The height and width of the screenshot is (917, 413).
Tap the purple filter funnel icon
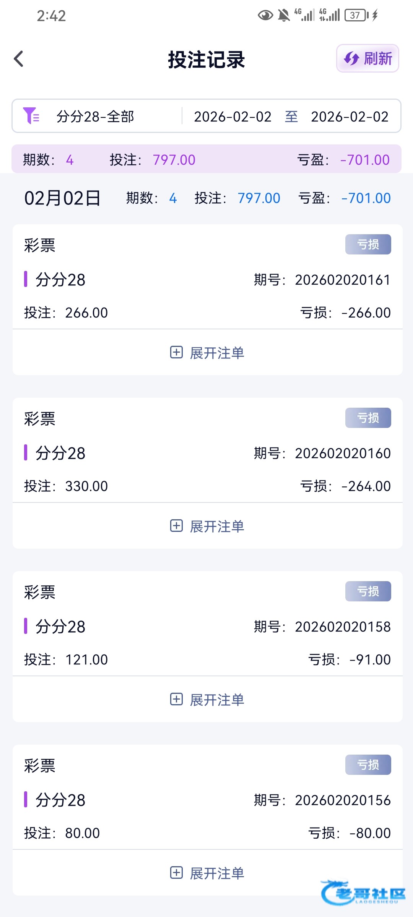pos(31,116)
